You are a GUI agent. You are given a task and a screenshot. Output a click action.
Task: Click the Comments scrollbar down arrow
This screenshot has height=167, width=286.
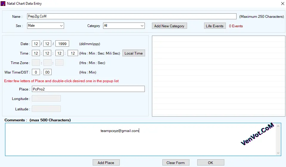tap(278, 153)
